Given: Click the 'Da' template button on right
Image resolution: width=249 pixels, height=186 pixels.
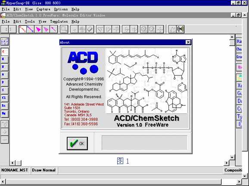Looking at the screenshot, I should (x=239, y=101).
